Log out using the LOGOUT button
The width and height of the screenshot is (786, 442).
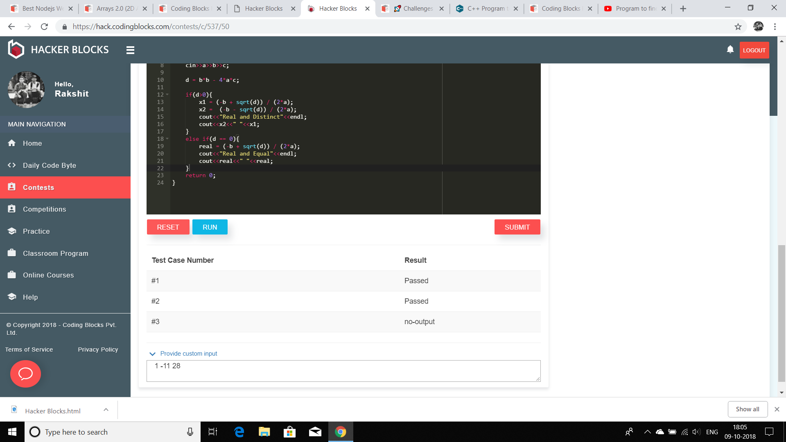pyautogui.click(x=754, y=50)
